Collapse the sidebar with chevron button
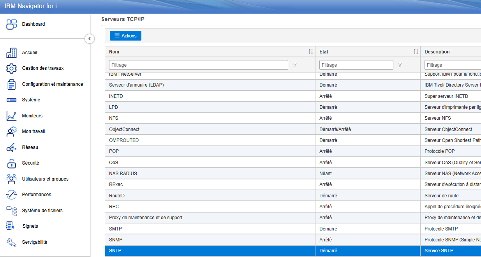481x257 pixels. pyautogui.click(x=90, y=39)
